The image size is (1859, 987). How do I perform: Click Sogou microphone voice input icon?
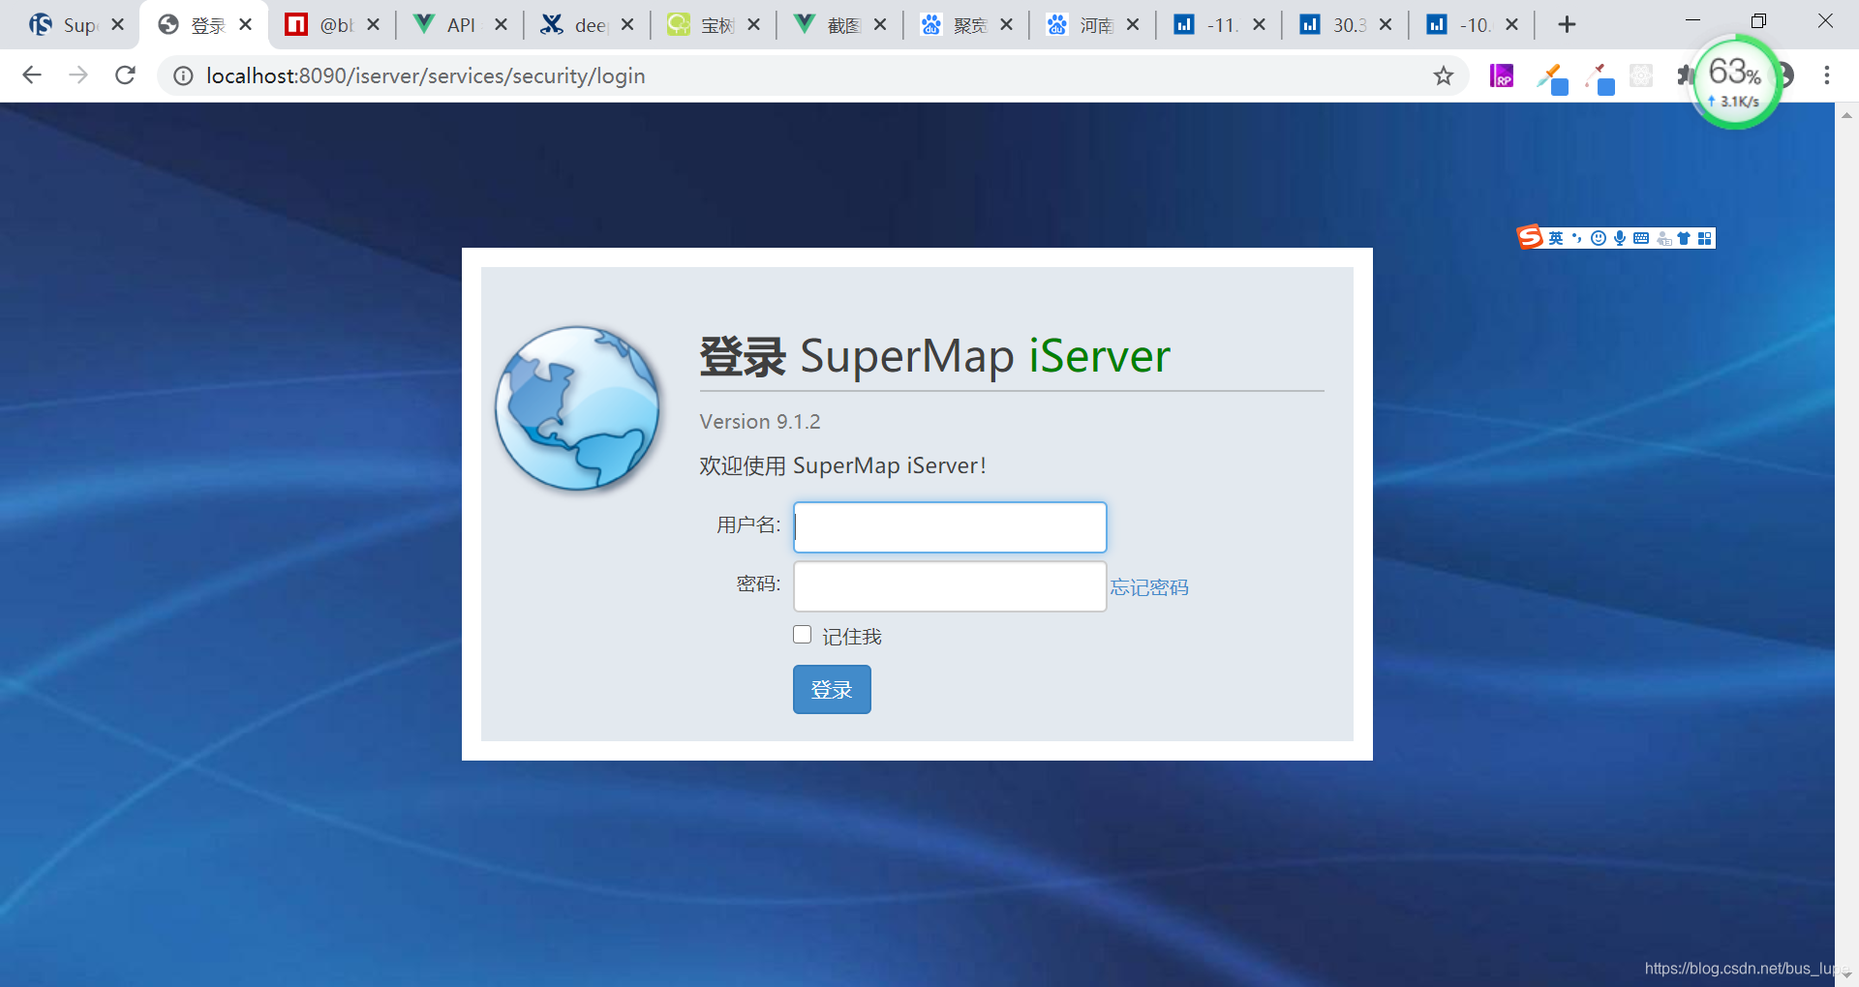(x=1620, y=238)
